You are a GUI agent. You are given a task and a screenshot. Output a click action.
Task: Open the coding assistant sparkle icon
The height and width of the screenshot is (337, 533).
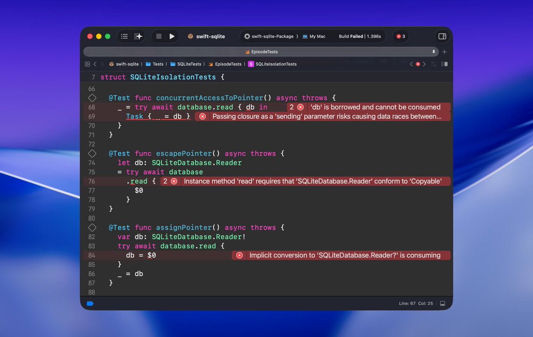[138, 36]
